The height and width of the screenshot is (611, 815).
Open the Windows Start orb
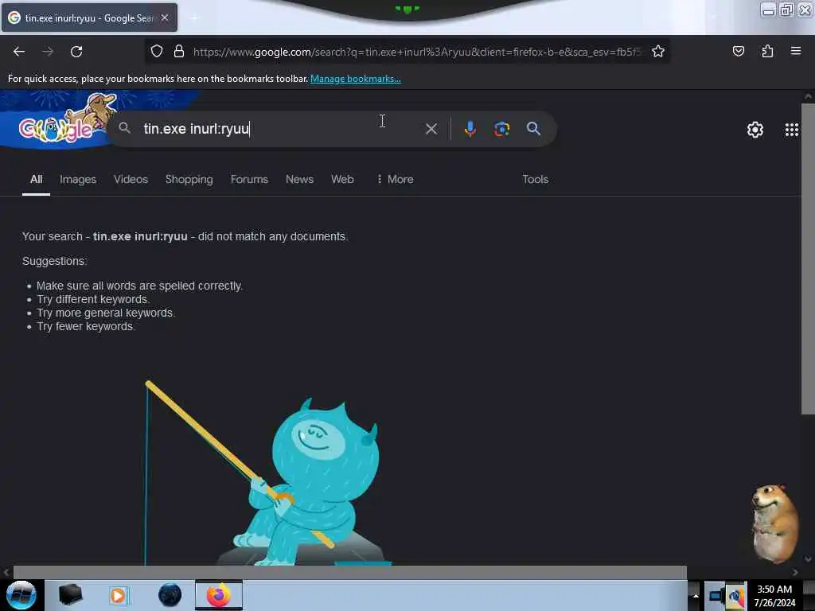pos(21,595)
